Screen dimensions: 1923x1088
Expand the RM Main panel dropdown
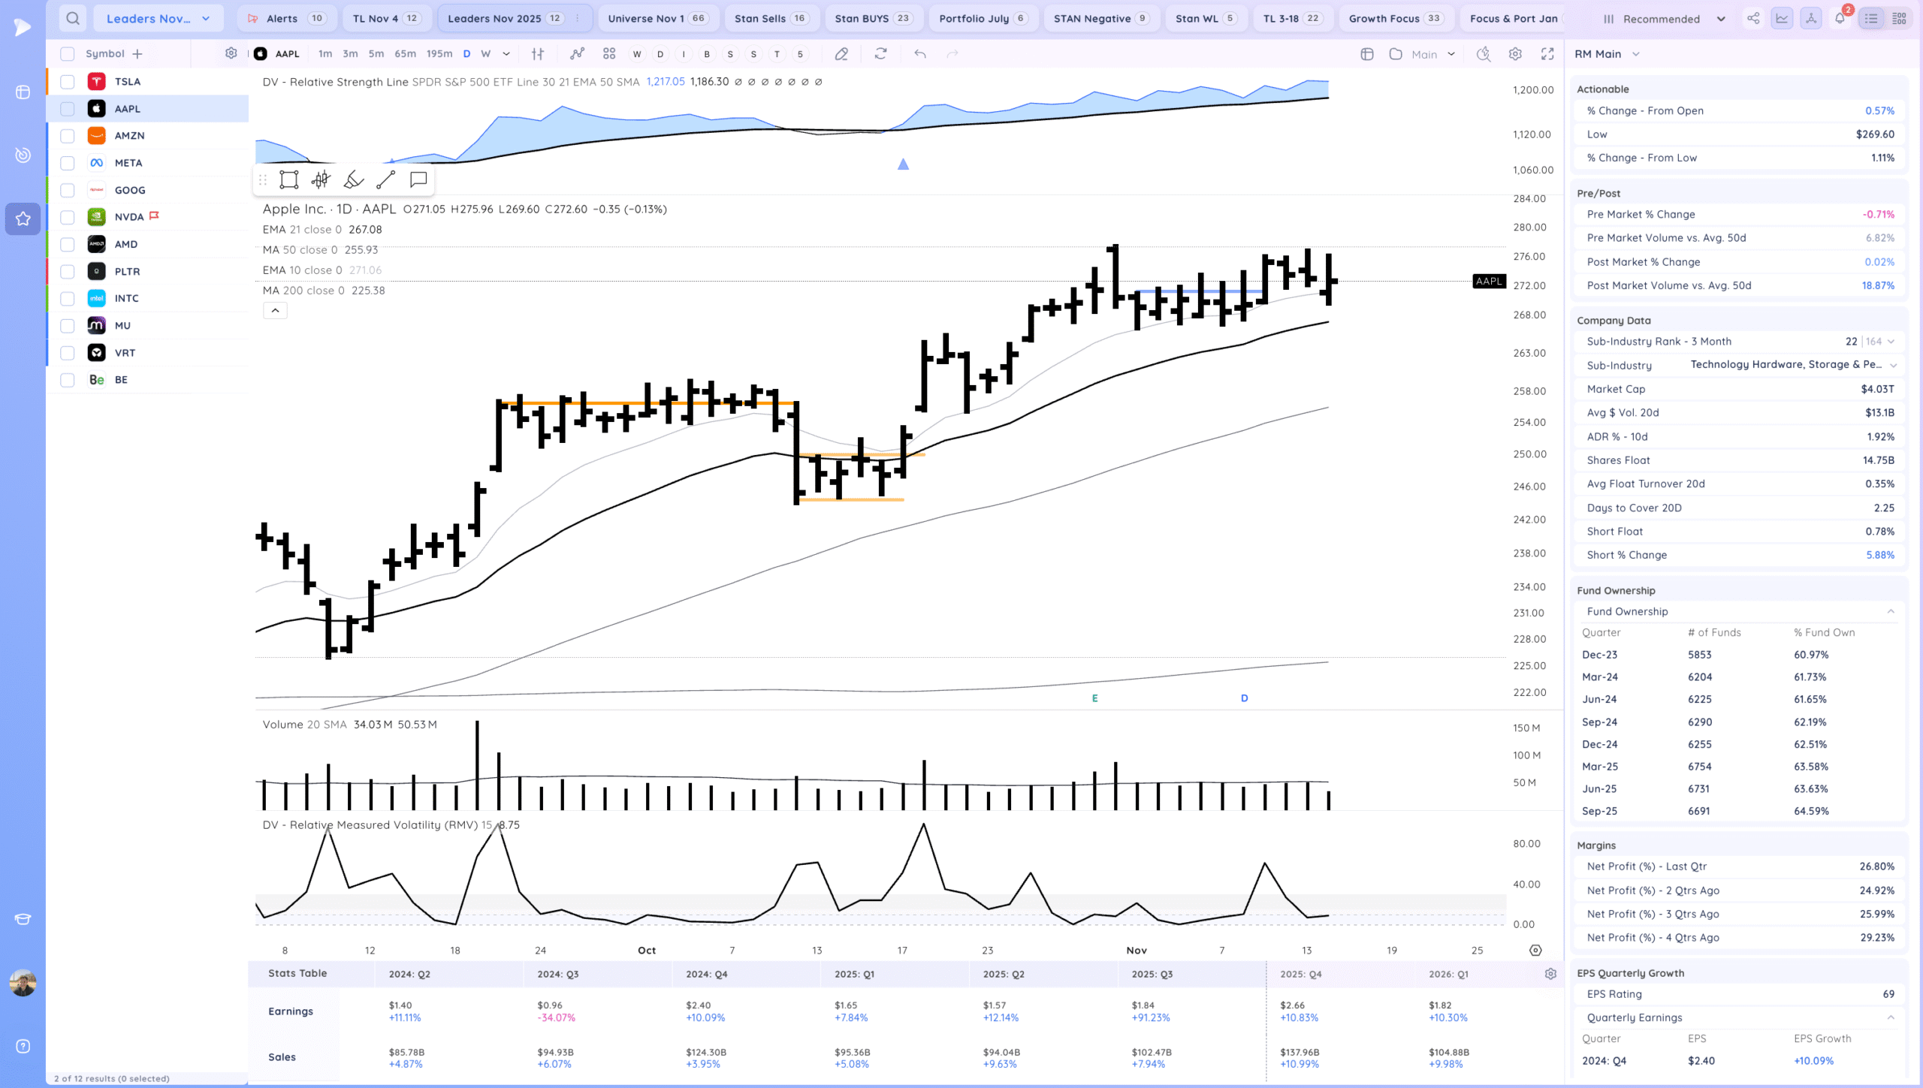click(1635, 54)
